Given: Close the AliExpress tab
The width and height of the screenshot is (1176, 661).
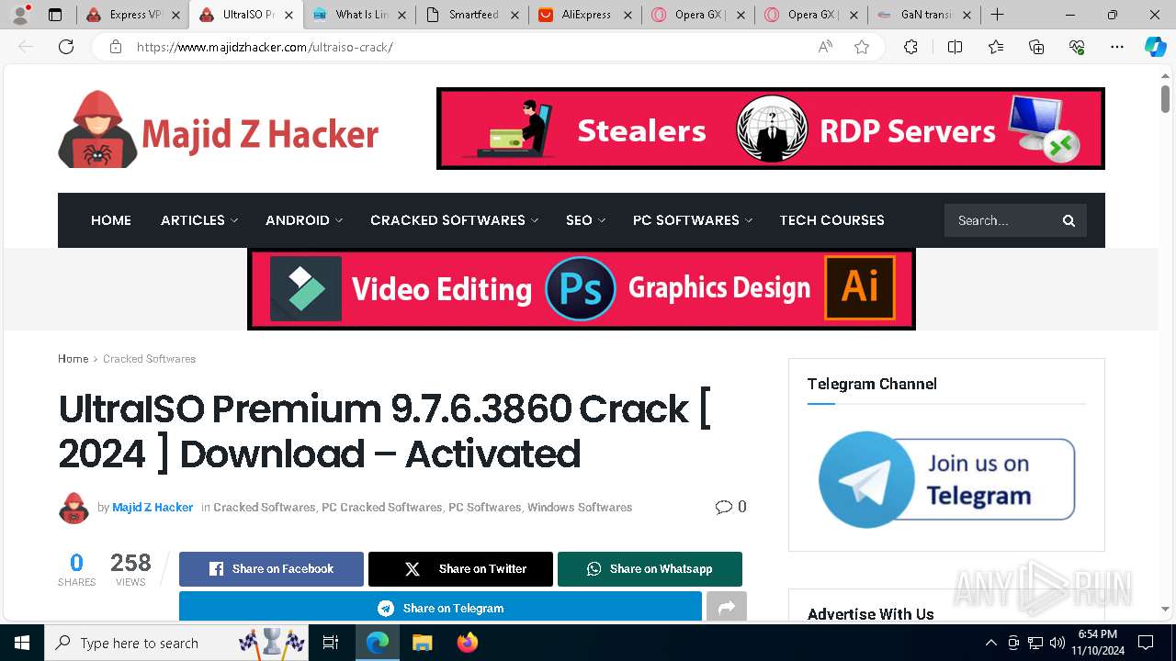Looking at the screenshot, I should 628,15.
